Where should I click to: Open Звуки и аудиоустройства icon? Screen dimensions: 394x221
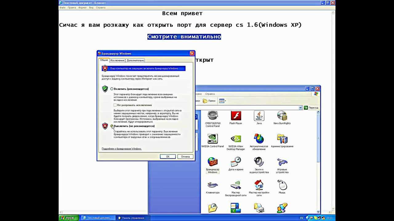click(259, 165)
